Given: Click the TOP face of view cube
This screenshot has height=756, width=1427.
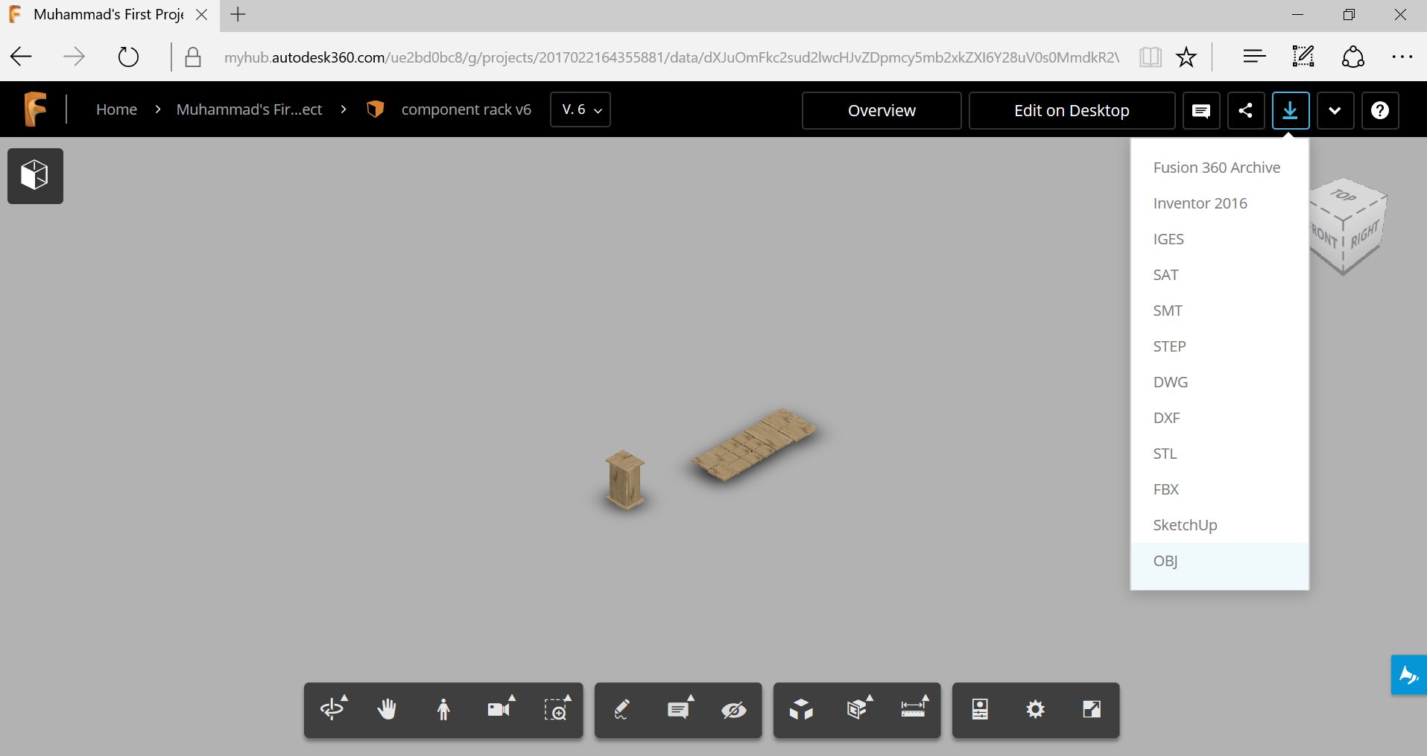Looking at the screenshot, I should click(1346, 197).
